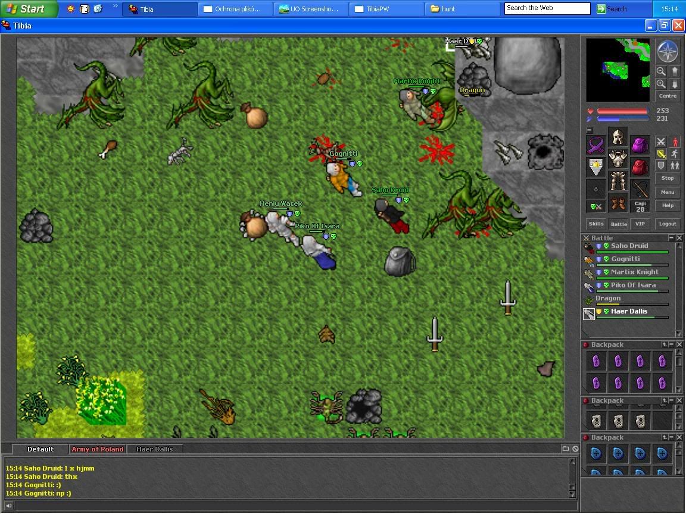Image resolution: width=686 pixels, height=514 pixels.
Task: Select the helmet equipment slot
Action: tap(618, 137)
